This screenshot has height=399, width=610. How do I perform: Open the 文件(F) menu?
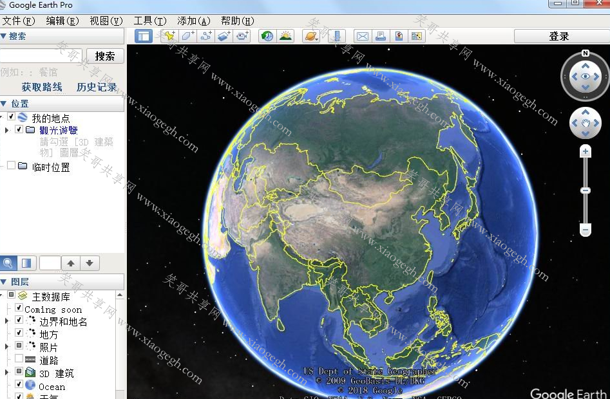point(19,21)
